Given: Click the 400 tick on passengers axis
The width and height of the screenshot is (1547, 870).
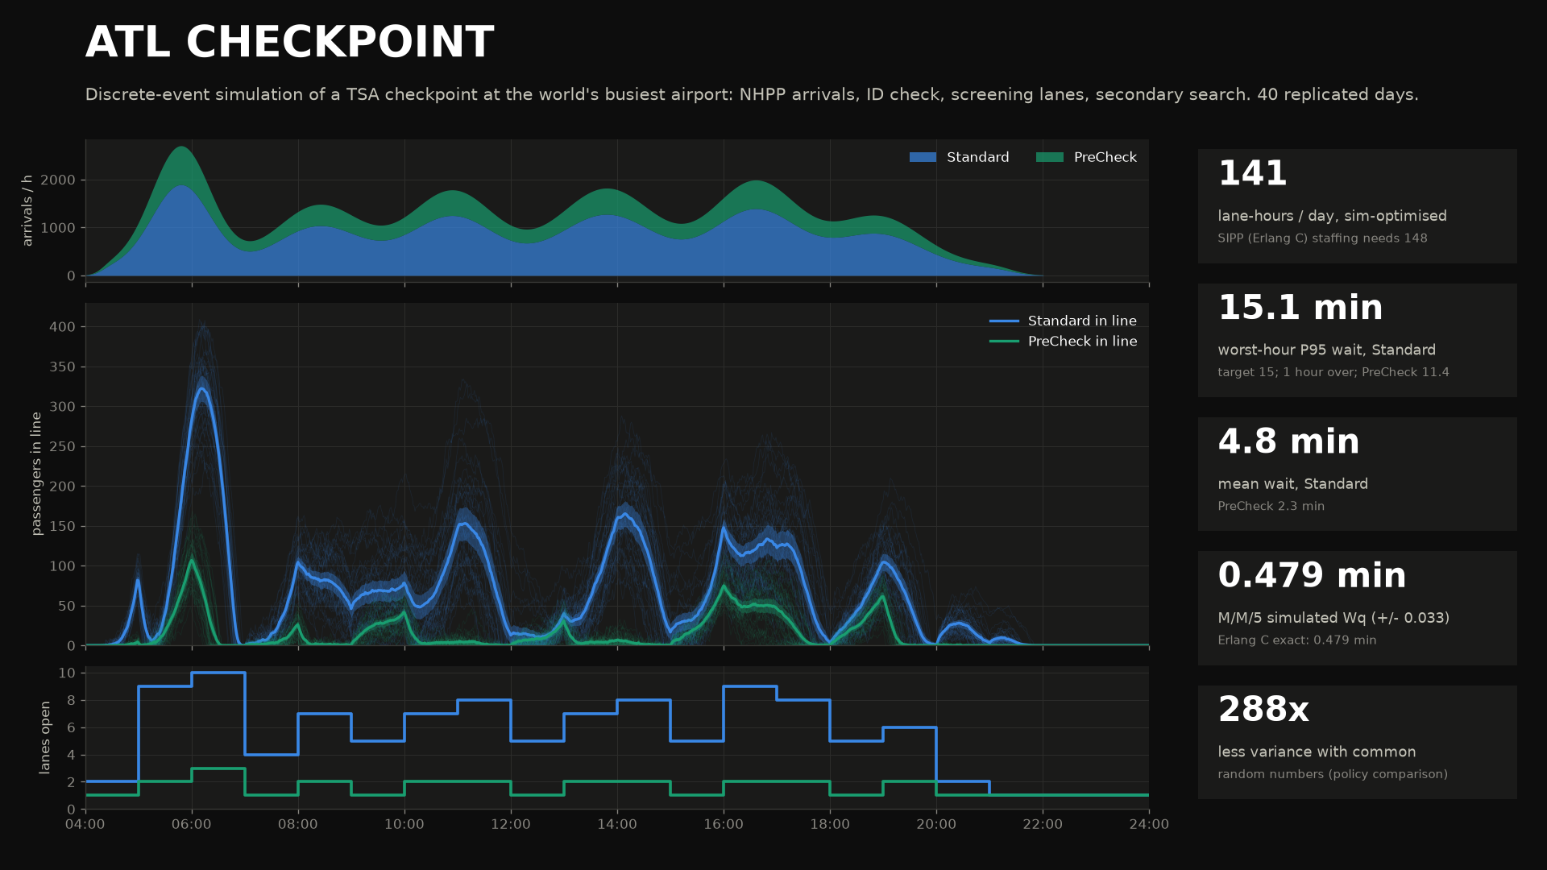Looking at the screenshot, I should pyautogui.click(x=62, y=327).
